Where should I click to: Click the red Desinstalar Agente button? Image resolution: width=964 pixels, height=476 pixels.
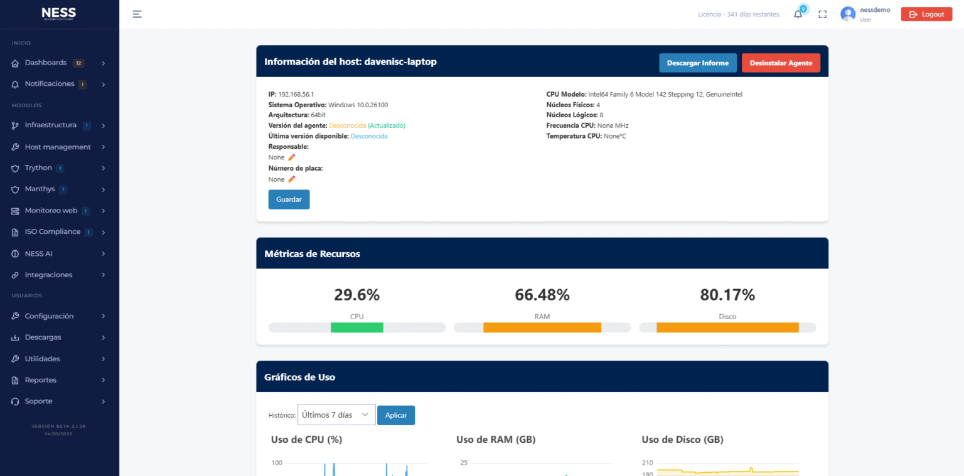click(x=781, y=63)
